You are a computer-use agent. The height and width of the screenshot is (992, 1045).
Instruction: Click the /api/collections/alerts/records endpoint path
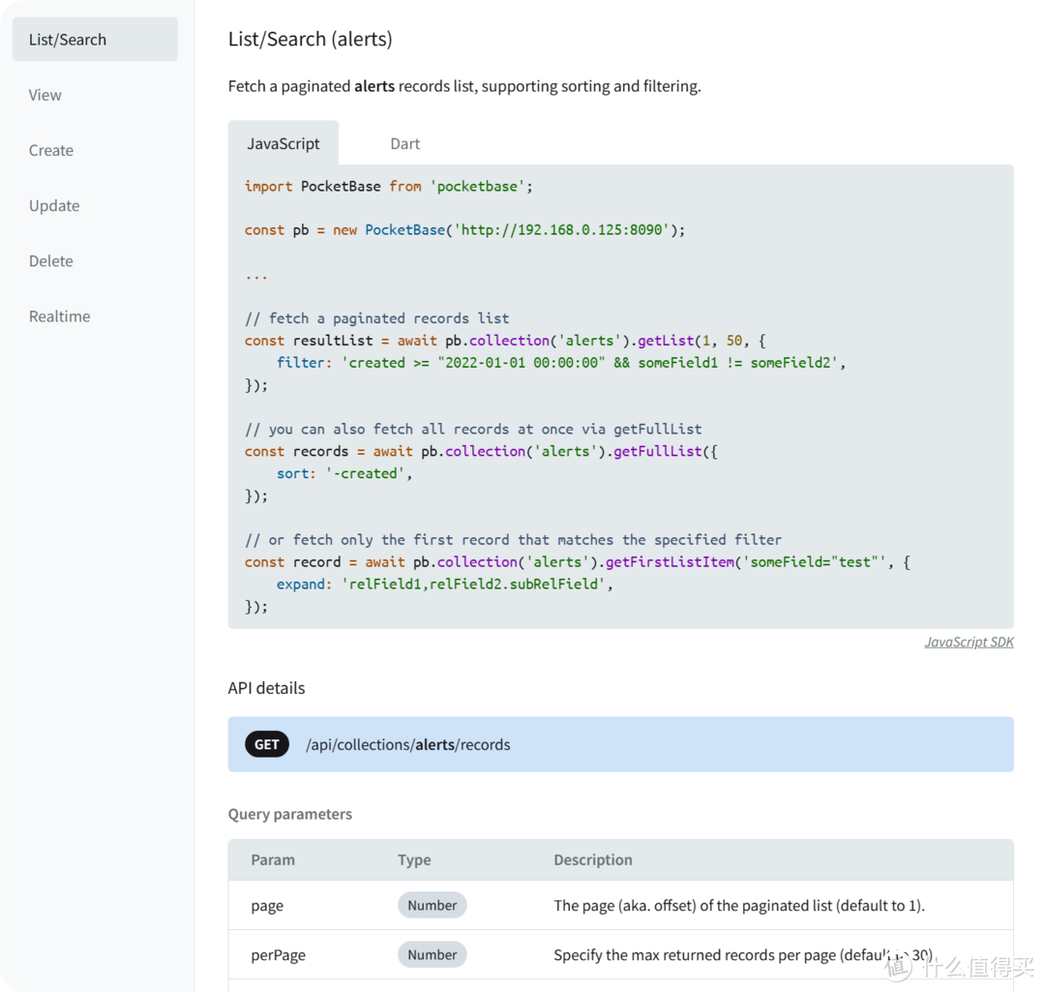click(x=407, y=744)
